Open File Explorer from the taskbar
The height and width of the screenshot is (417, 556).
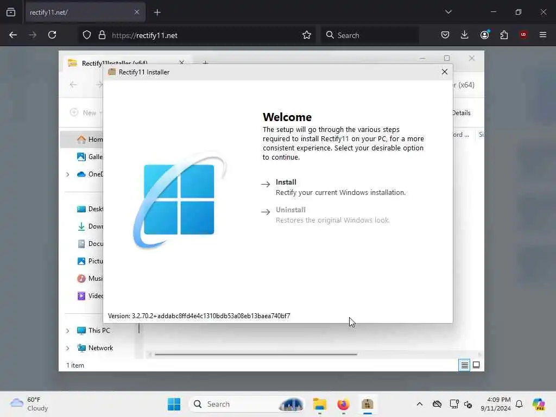[x=319, y=404]
